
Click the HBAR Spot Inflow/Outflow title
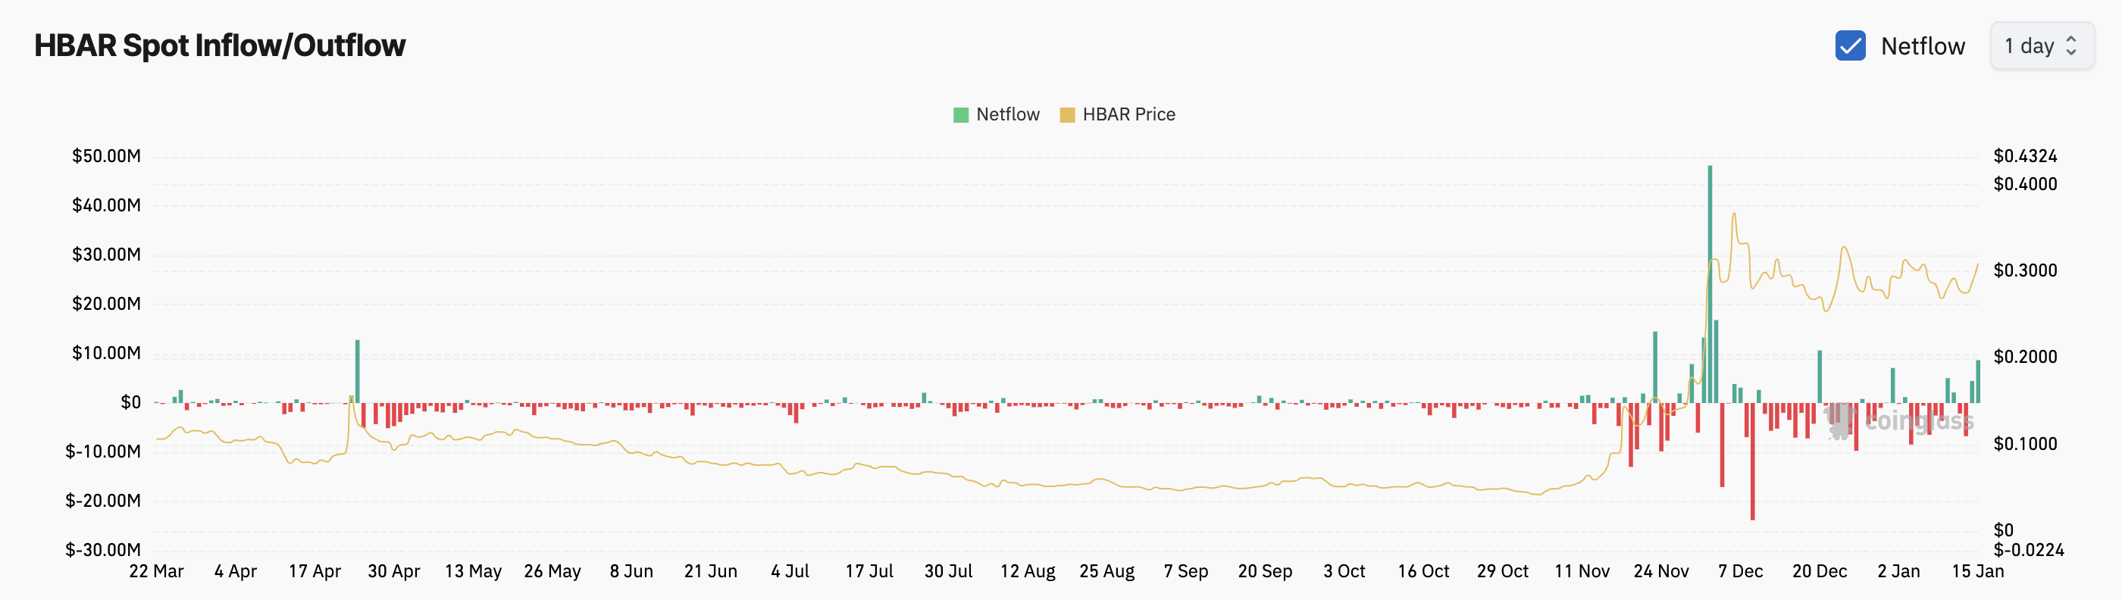220,45
